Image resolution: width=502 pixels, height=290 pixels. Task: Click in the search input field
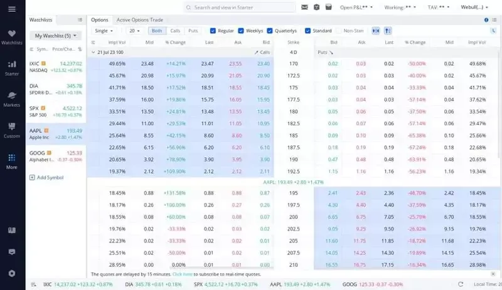coord(240,7)
